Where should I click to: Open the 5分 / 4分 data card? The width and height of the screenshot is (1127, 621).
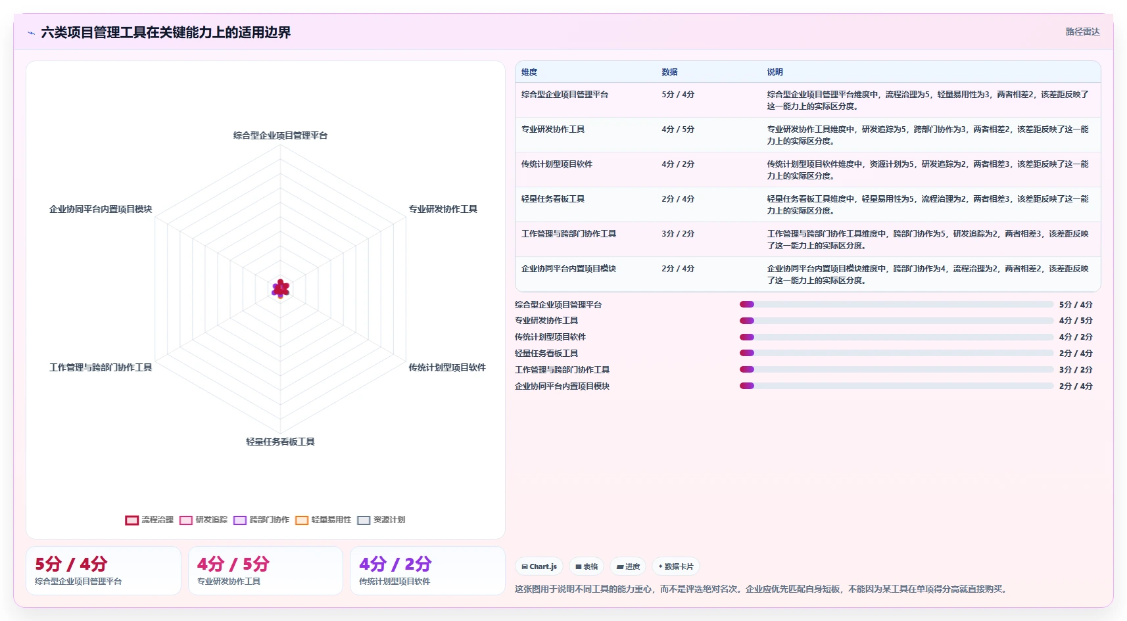pos(103,570)
